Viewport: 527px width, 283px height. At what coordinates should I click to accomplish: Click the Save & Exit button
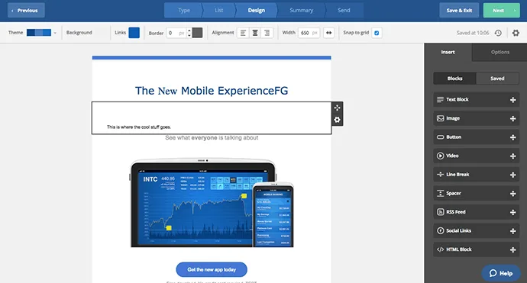click(x=459, y=11)
